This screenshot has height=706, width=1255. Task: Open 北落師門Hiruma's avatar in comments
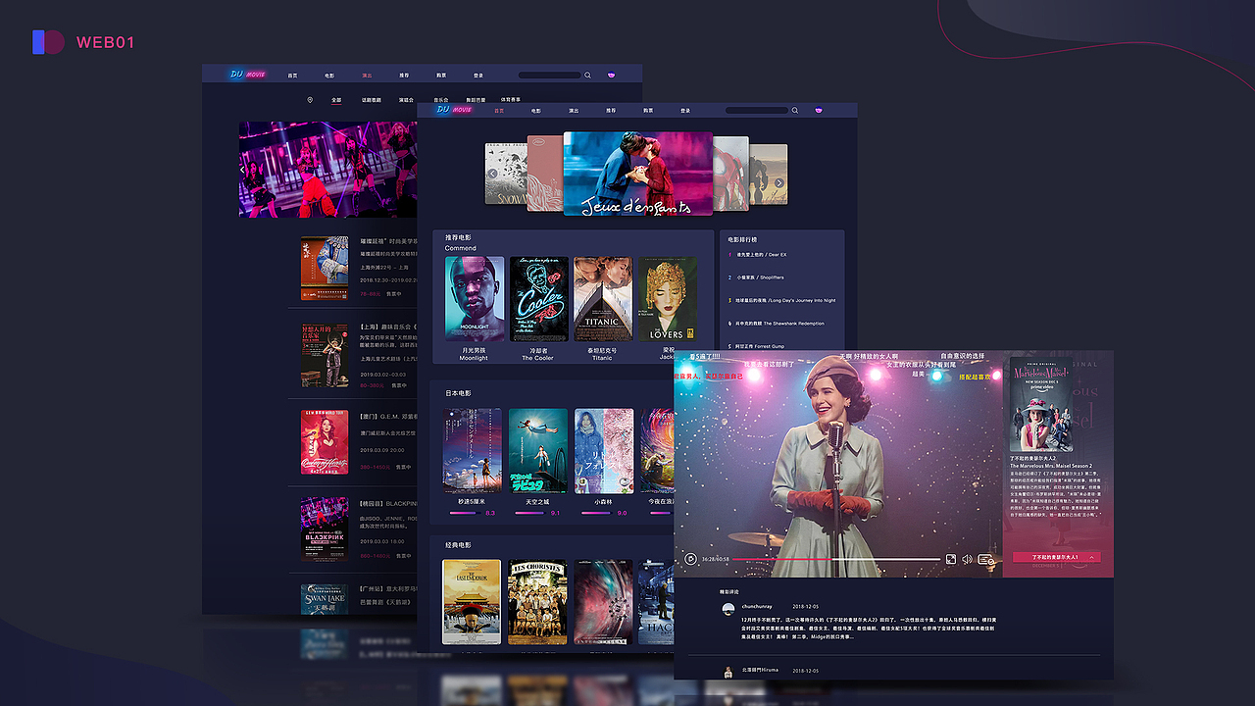tap(728, 671)
